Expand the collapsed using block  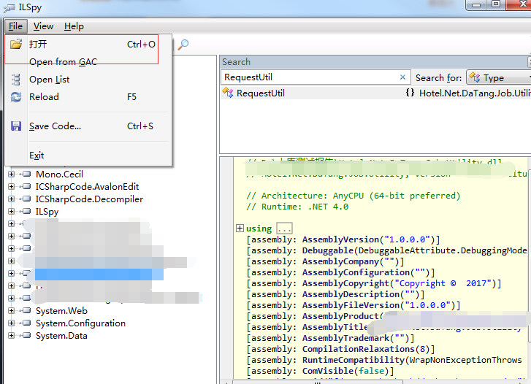(240, 229)
